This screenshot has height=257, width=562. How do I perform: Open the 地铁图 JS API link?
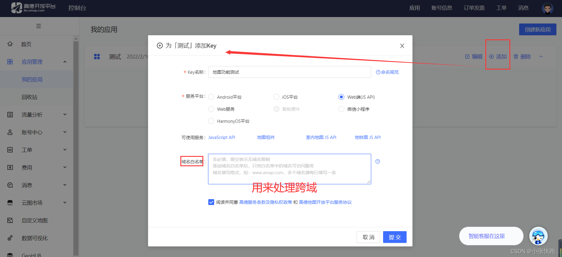tap(368, 137)
